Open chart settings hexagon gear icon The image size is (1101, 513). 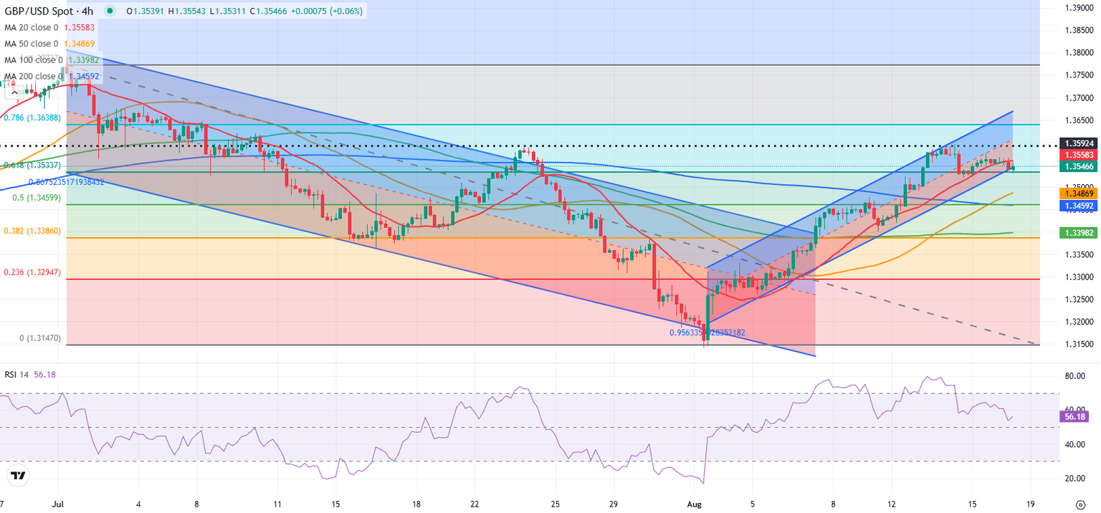(1079, 504)
